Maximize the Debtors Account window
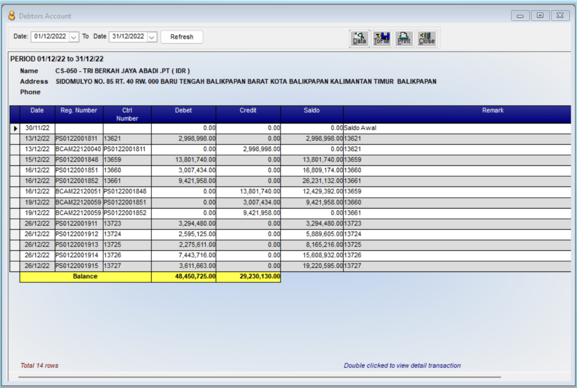Image resolution: width=577 pixels, height=388 pixels. pyautogui.click(x=540, y=16)
